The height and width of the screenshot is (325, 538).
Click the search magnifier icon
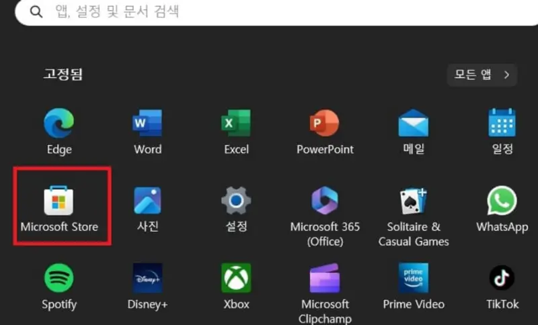pyautogui.click(x=36, y=11)
